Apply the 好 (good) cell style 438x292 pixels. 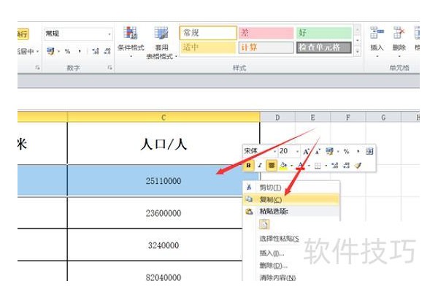[323, 33]
